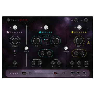Click the Chorus IN silver knob

[x=15, y=27]
